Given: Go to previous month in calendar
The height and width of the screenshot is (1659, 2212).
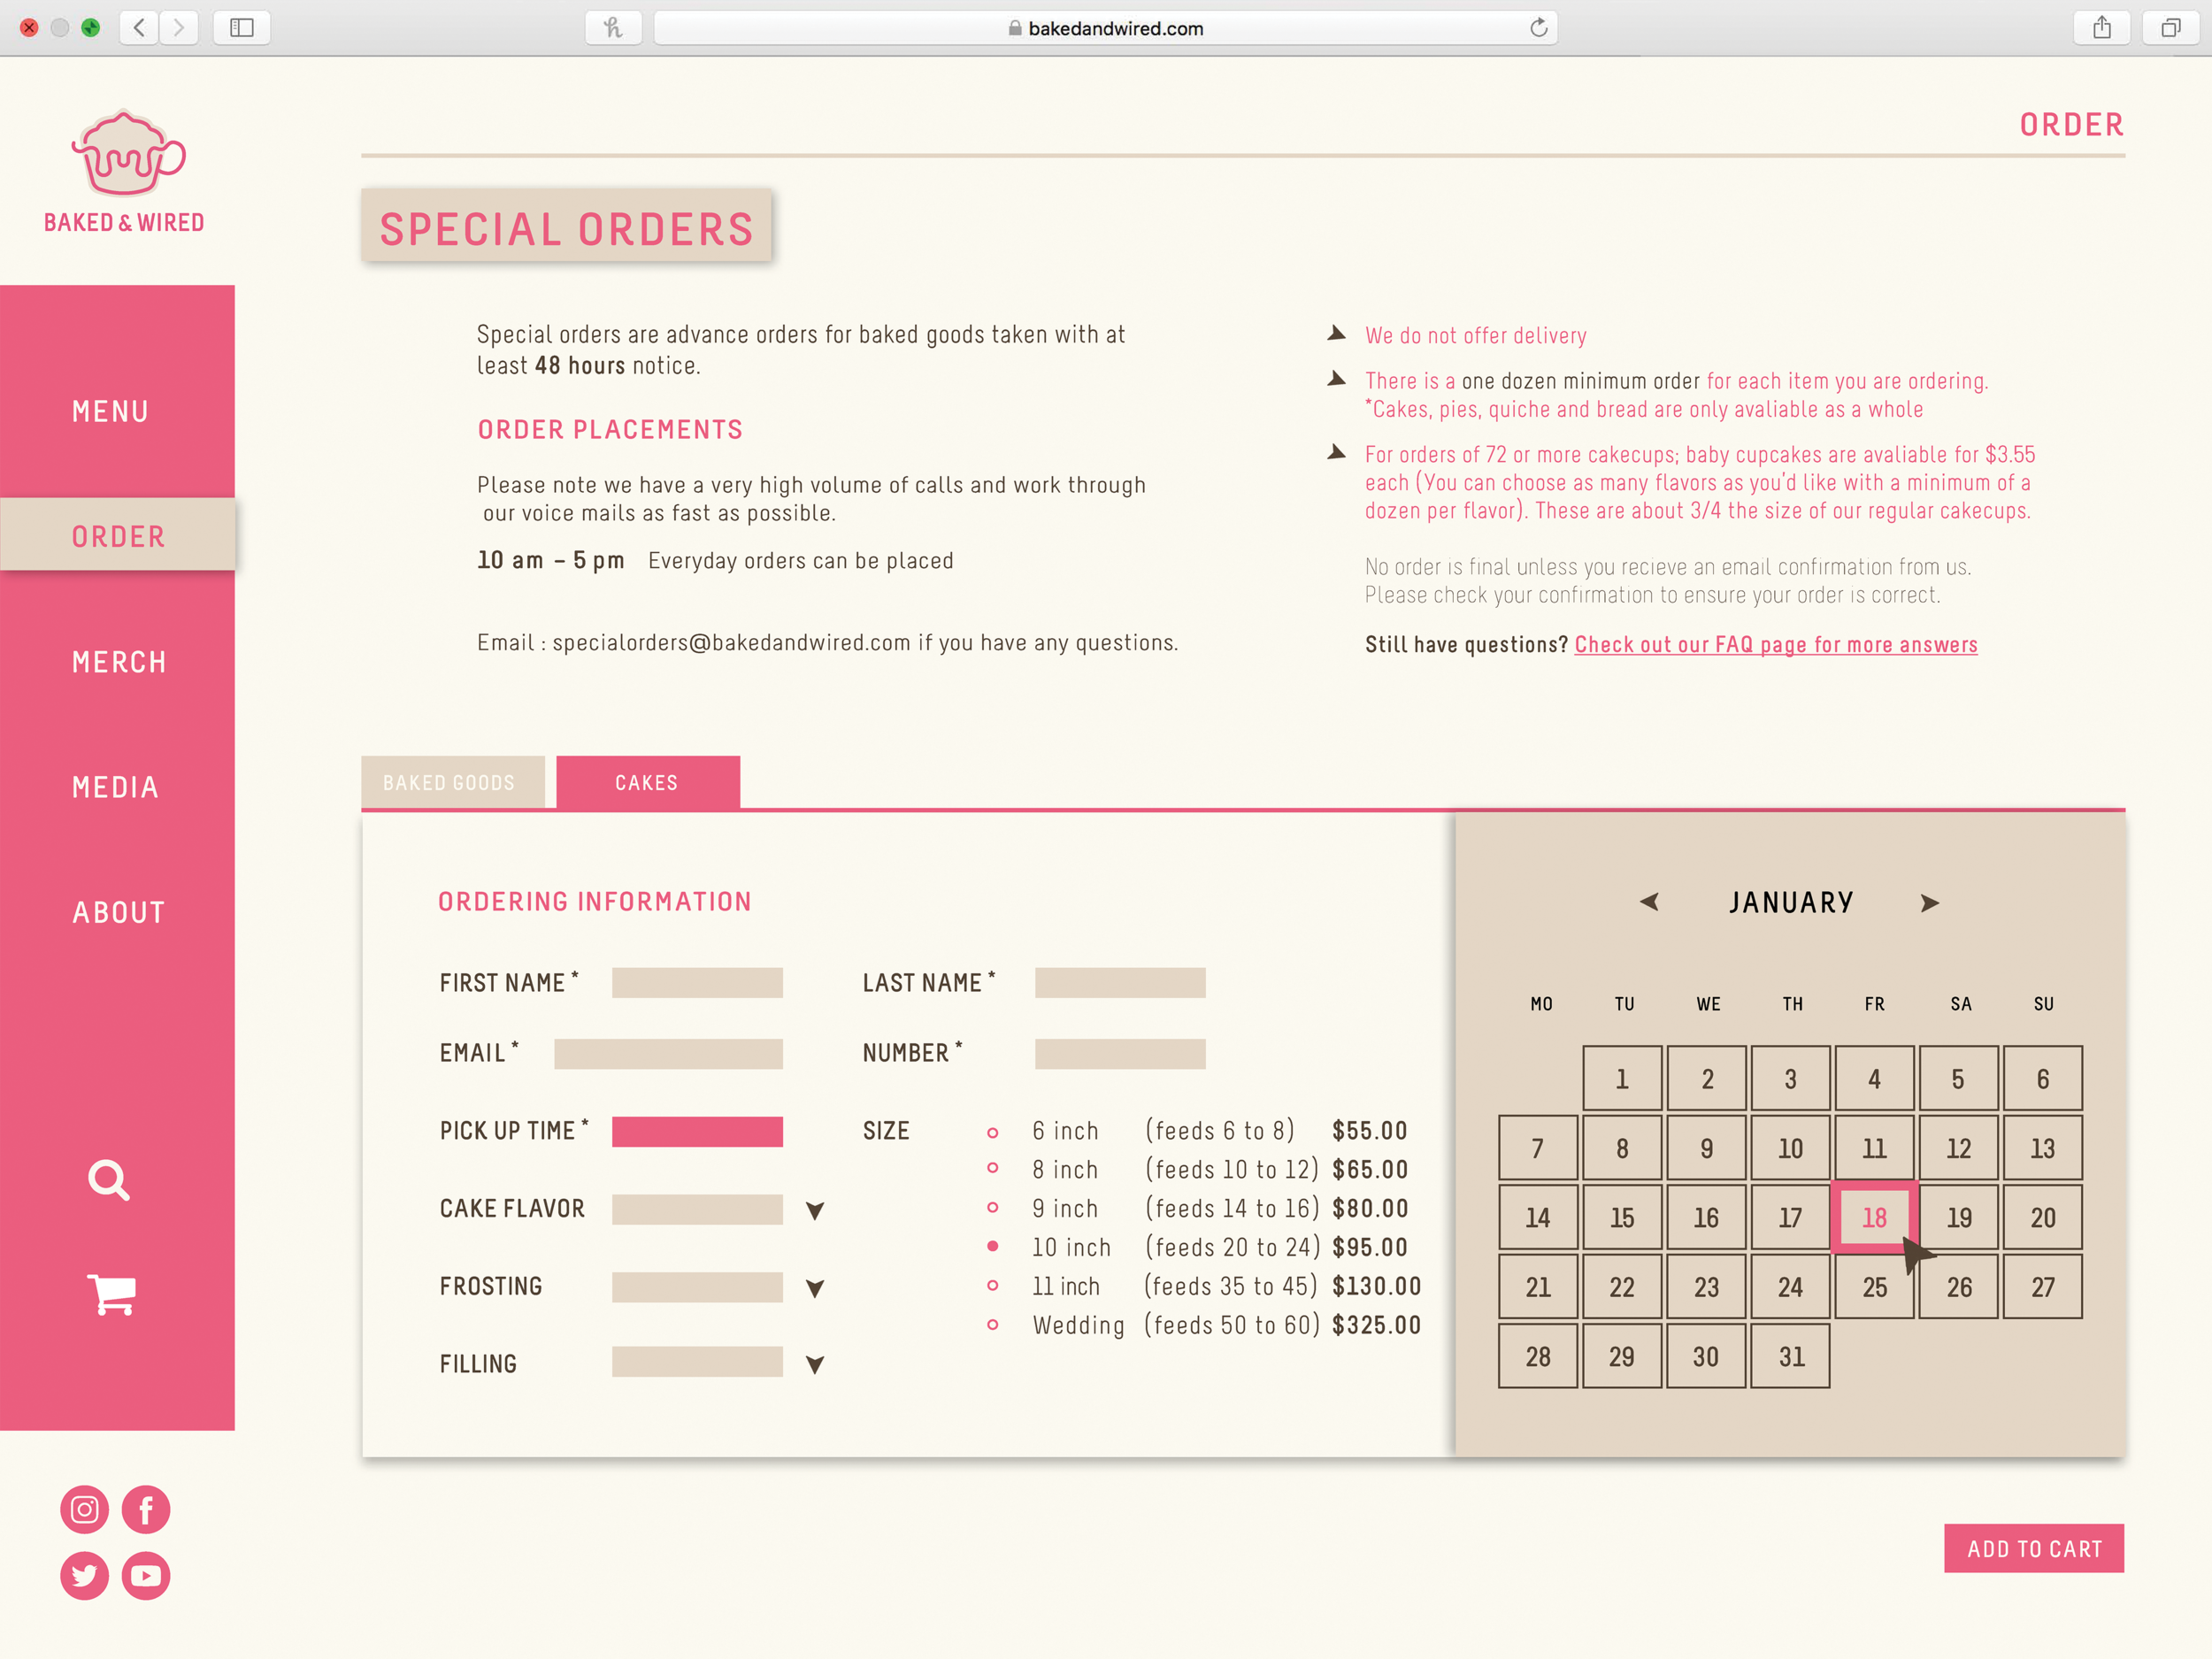Looking at the screenshot, I should 1649,902.
